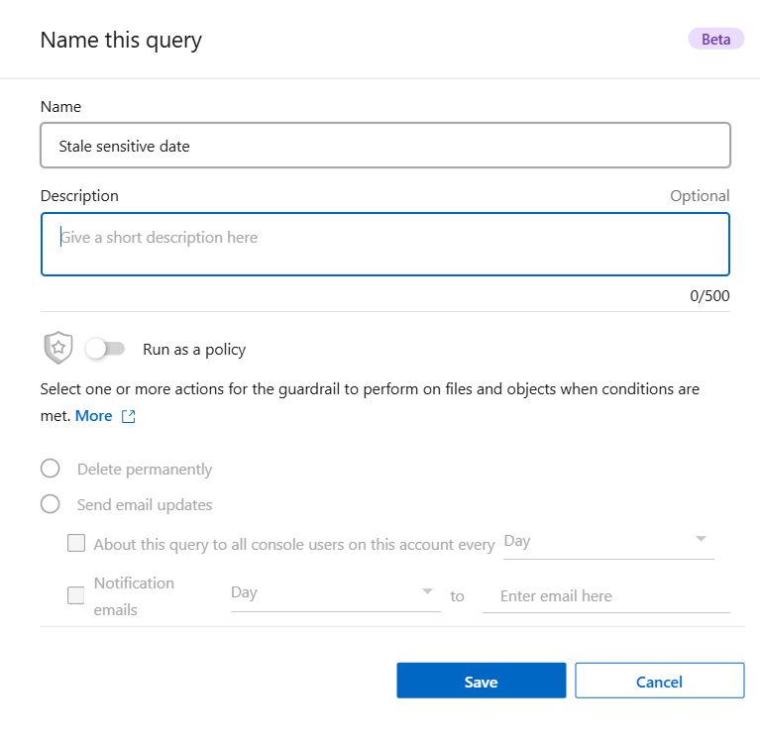The height and width of the screenshot is (742, 760).
Task: Focus the Name field containing Stale sensitive date
Action: pos(385,146)
